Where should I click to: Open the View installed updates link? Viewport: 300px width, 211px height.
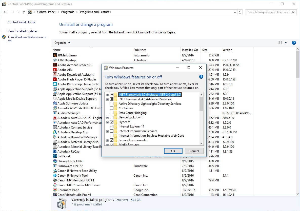[22, 31]
